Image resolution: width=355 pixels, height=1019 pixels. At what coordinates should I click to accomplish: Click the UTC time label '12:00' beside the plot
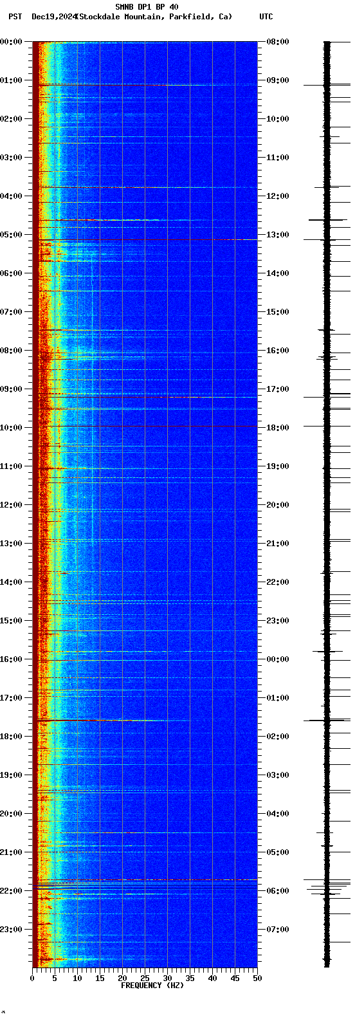(278, 196)
